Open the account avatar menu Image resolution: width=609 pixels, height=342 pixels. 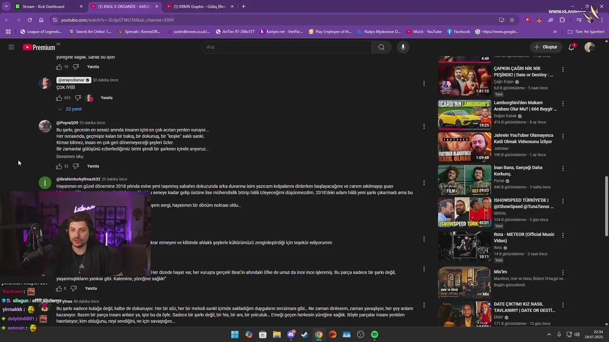tap(589, 47)
